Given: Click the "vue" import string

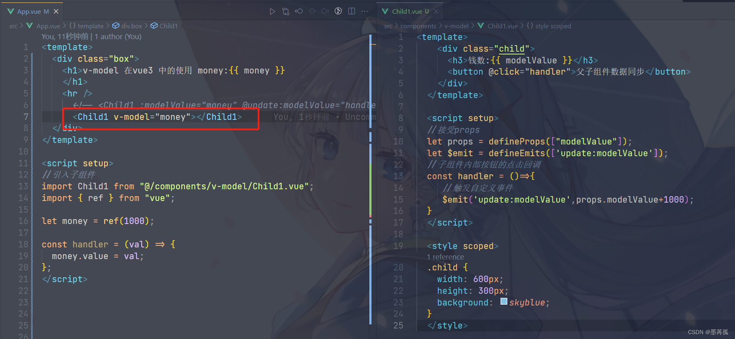Looking at the screenshot, I should [157, 198].
